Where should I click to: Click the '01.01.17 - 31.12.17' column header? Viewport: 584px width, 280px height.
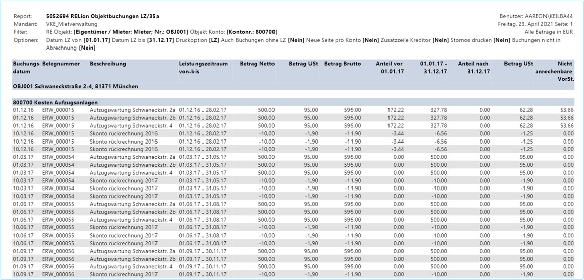point(434,67)
